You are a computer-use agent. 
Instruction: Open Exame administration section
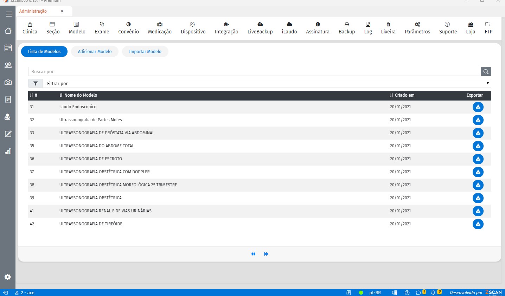click(102, 28)
